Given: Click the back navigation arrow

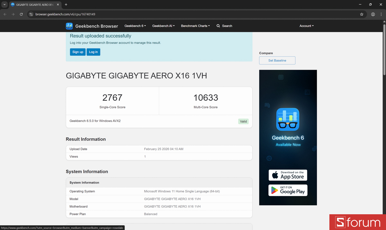Looking at the screenshot, I should pyautogui.click(x=5, y=14).
